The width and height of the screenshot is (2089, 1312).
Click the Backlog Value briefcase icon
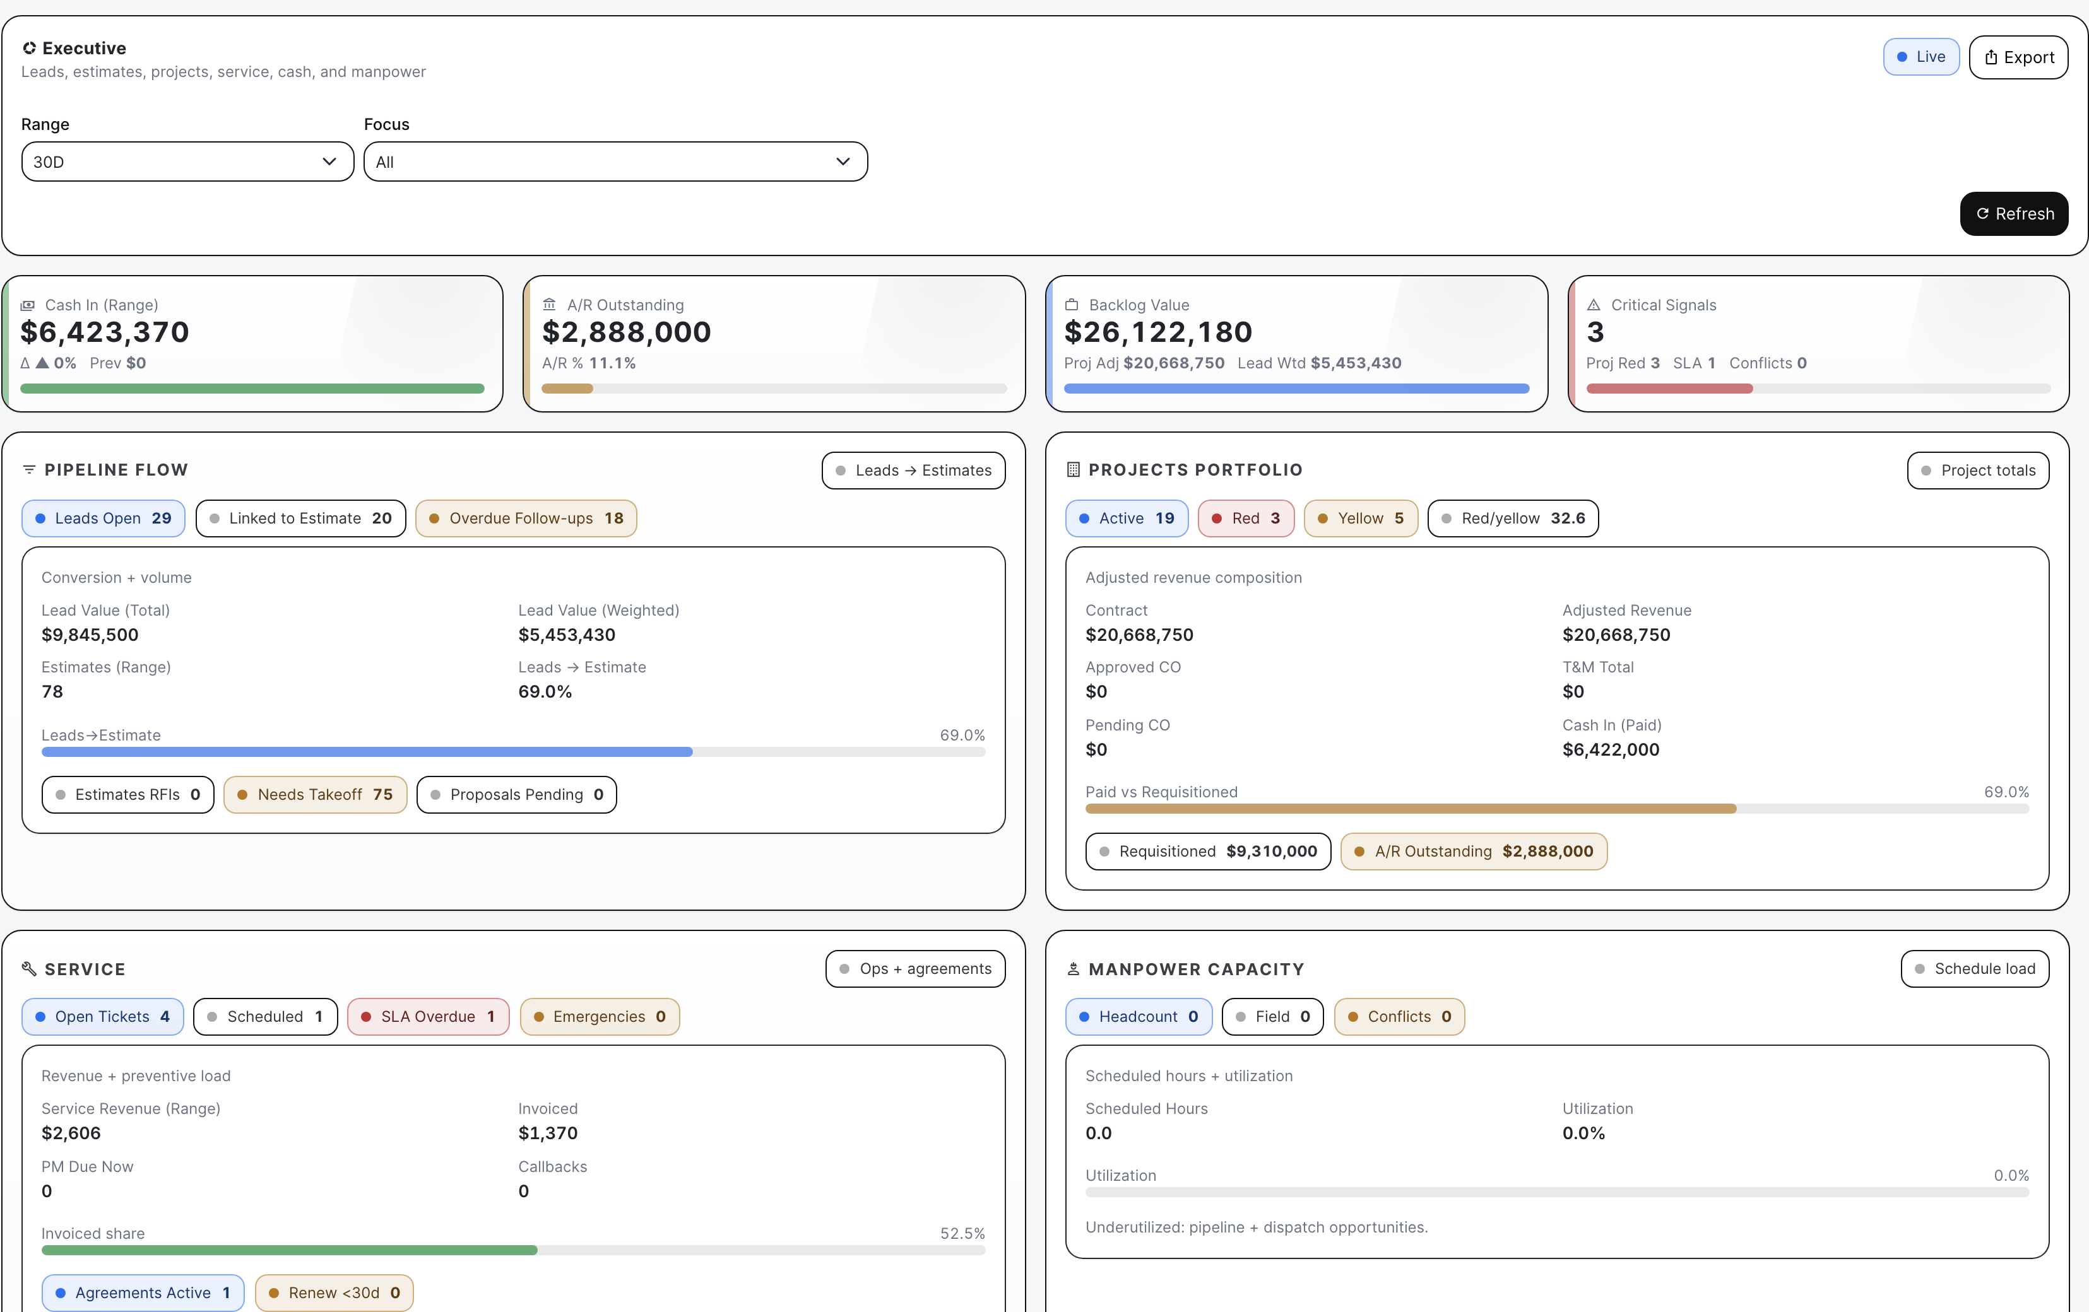[1072, 305]
